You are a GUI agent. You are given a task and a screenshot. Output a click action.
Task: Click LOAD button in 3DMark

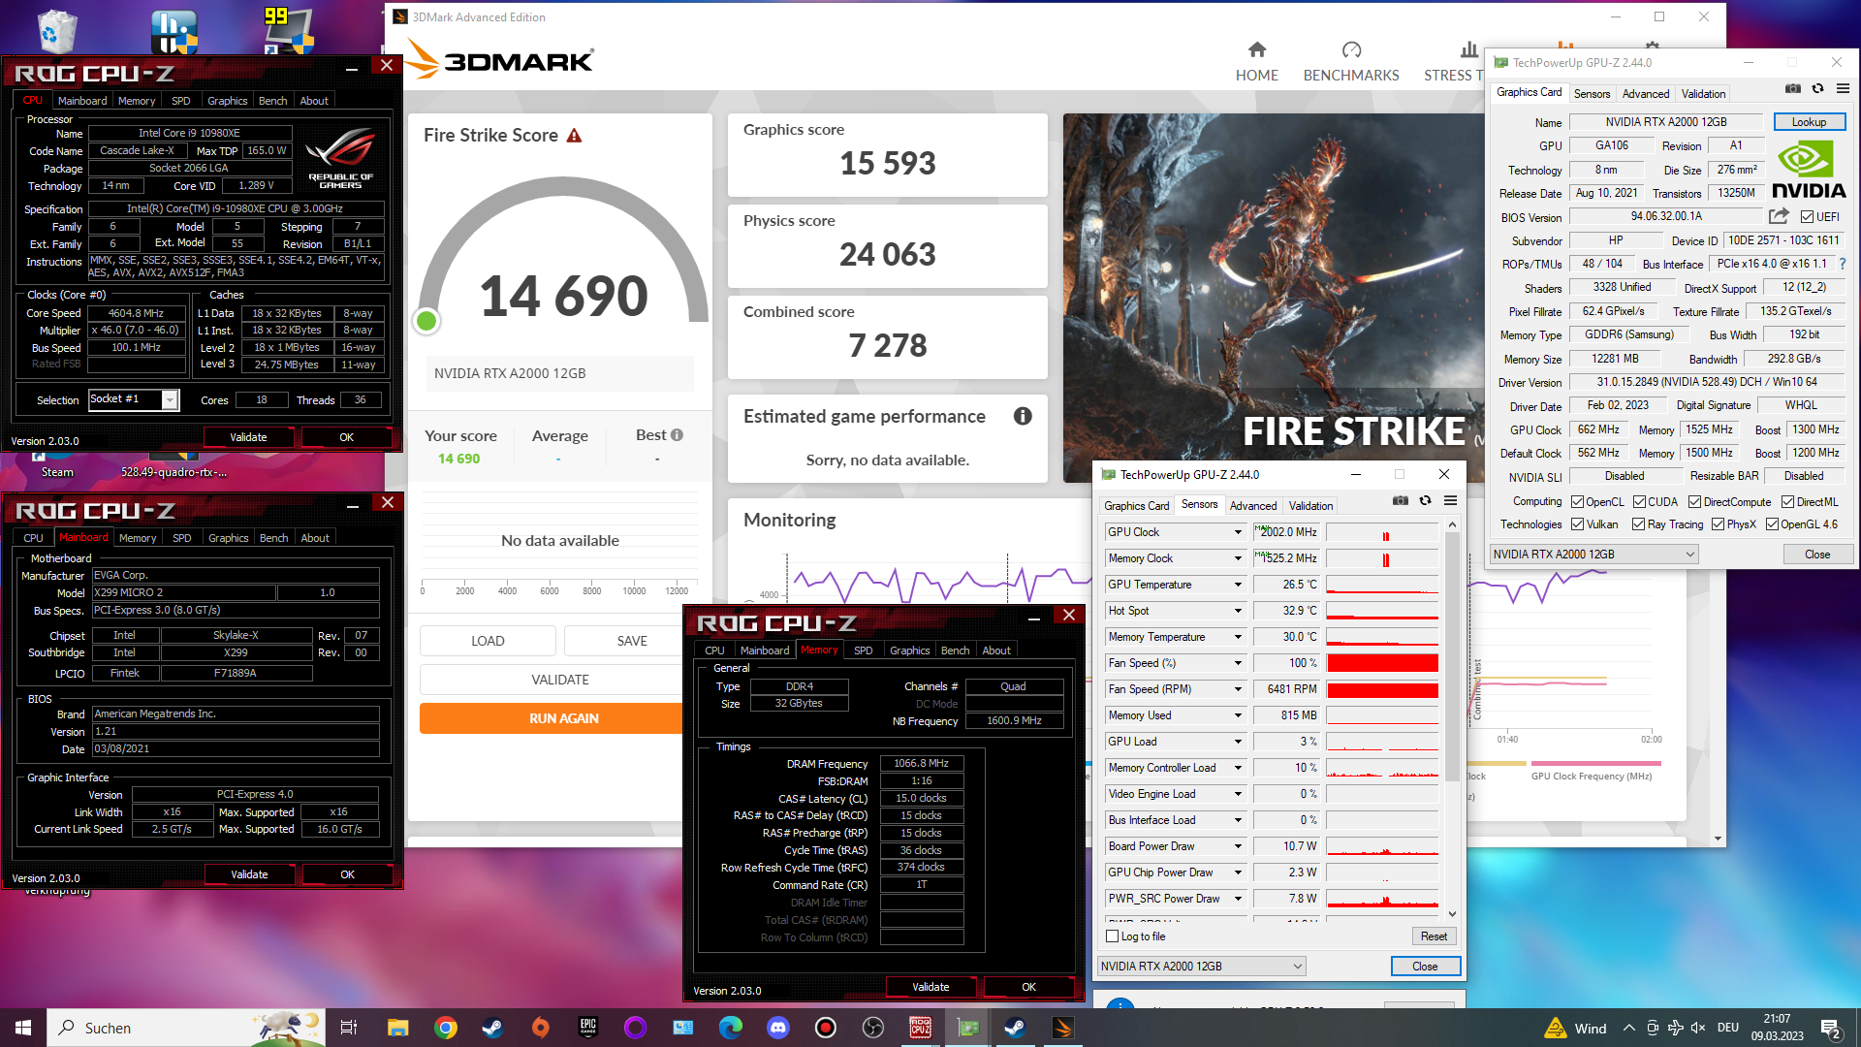488,641
